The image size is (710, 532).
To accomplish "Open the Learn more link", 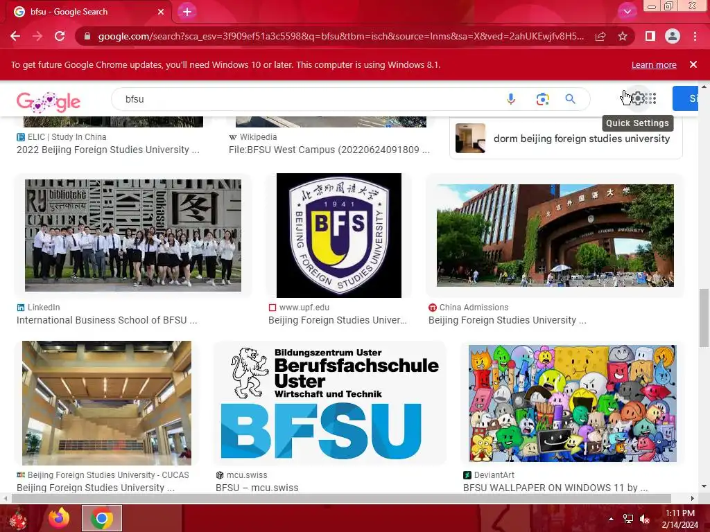I will (654, 65).
